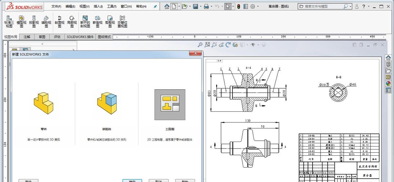The image size is (394, 182).
Task: Open the 编辑(E) menu
Action: [70, 6]
